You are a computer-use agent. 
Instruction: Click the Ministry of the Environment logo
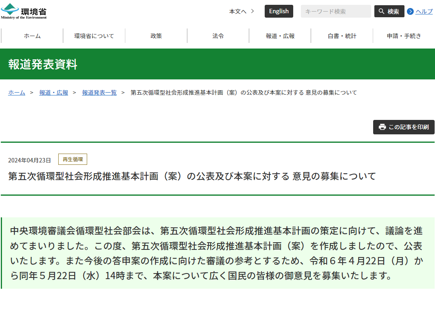(x=24, y=11)
